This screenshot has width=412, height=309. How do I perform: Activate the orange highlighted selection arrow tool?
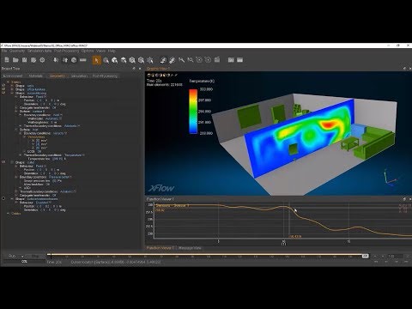coord(96,60)
